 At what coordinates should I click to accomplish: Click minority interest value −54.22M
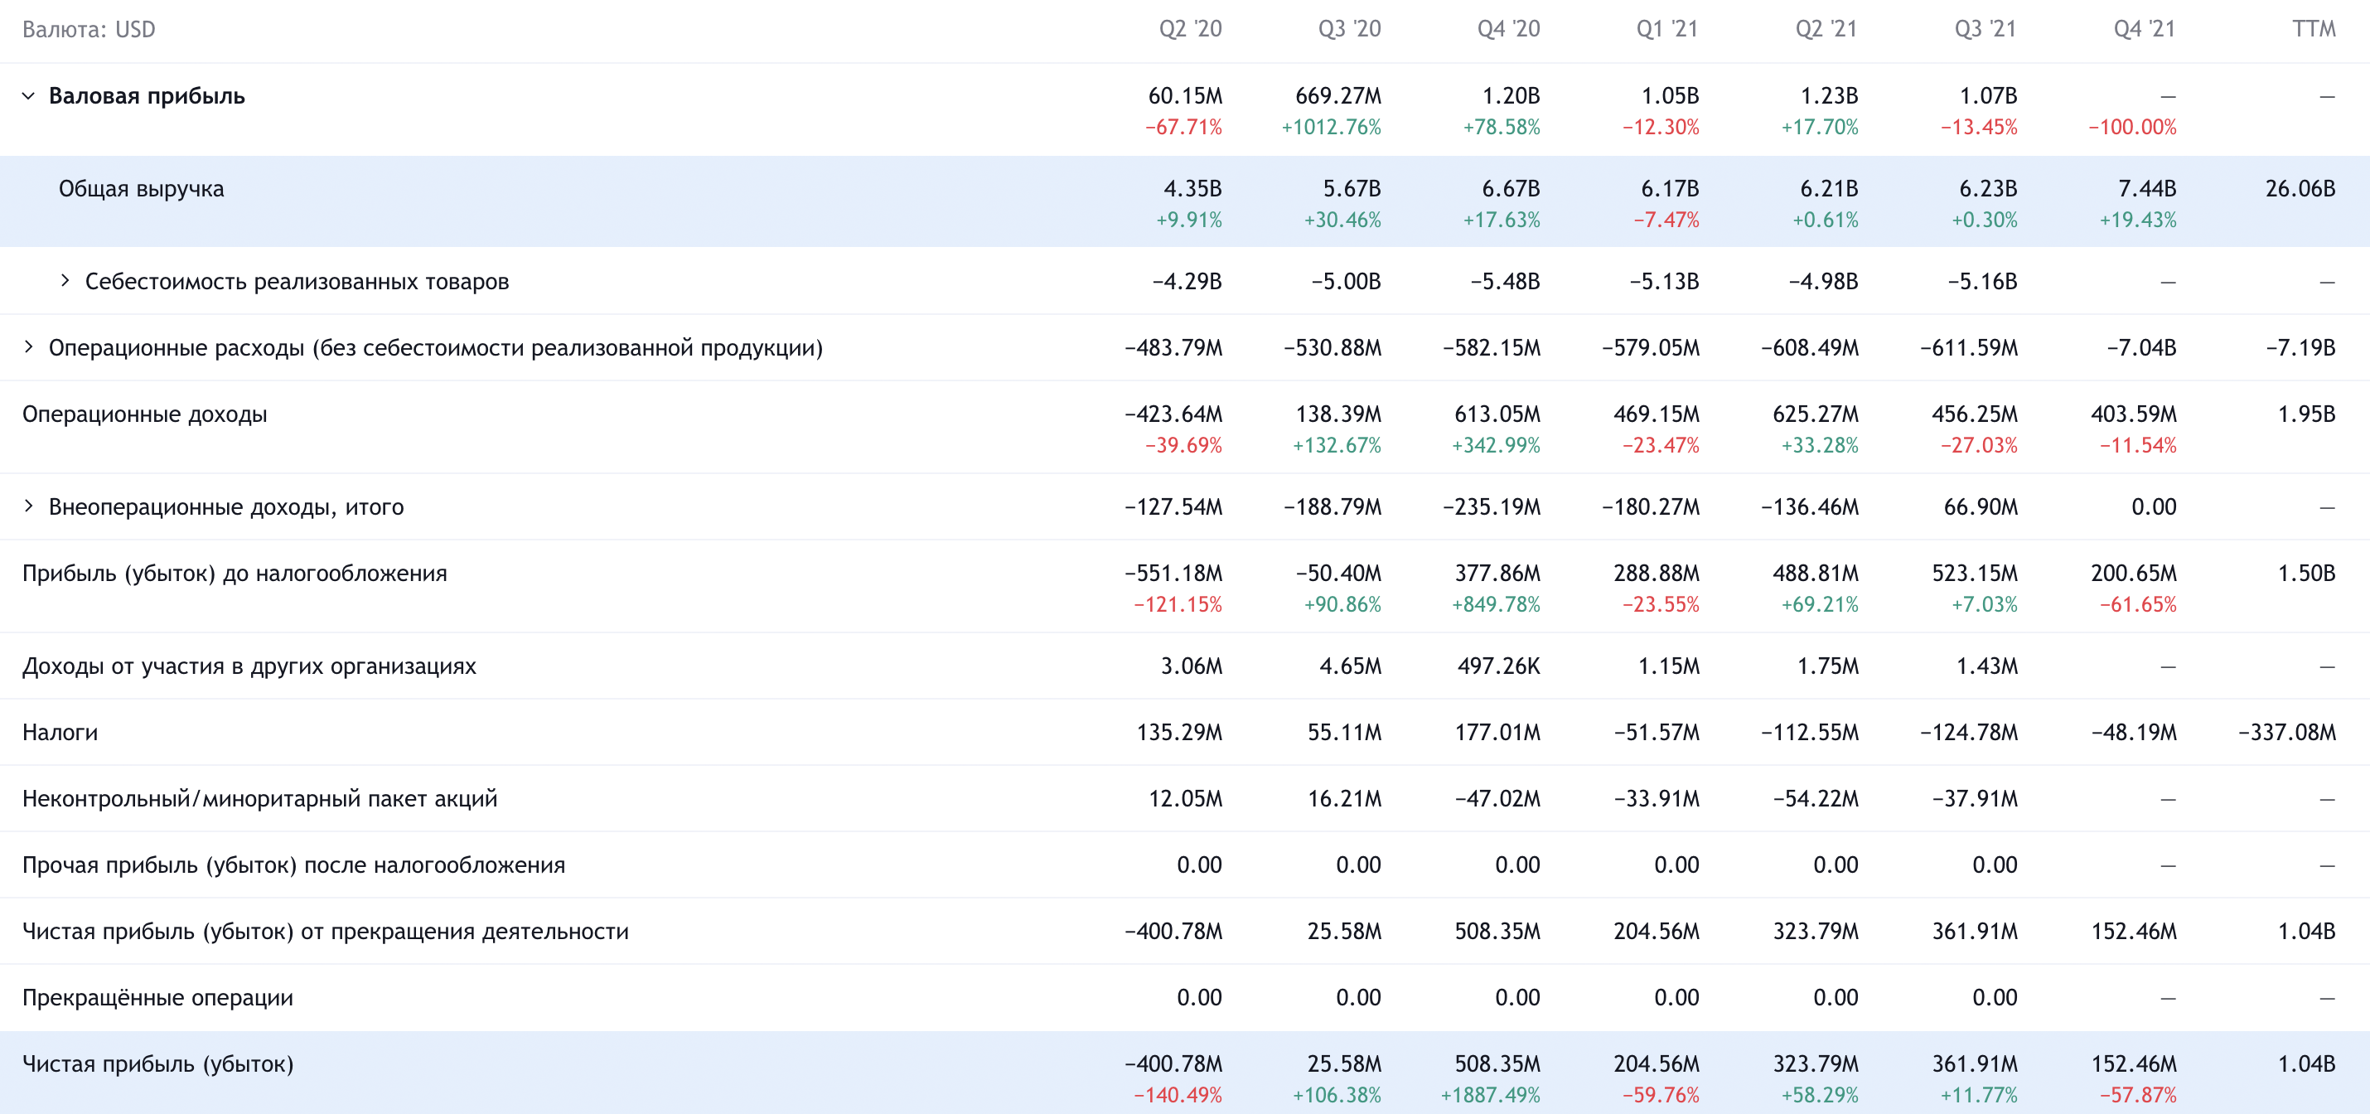click(x=1816, y=798)
